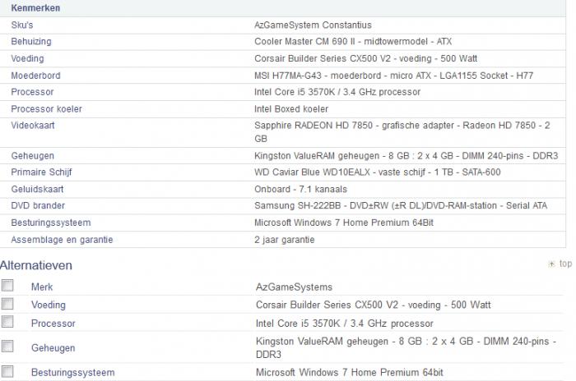Click the Videokaart label
Viewport: 576px width, 381px height.
pyautogui.click(x=33, y=126)
